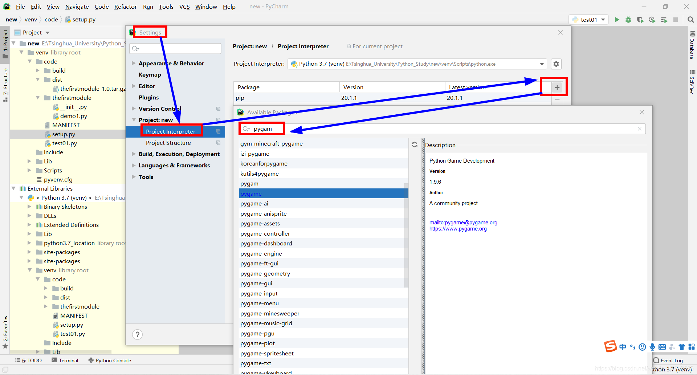Click the plus to add package

pyautogui.click(x=557, y=87)
